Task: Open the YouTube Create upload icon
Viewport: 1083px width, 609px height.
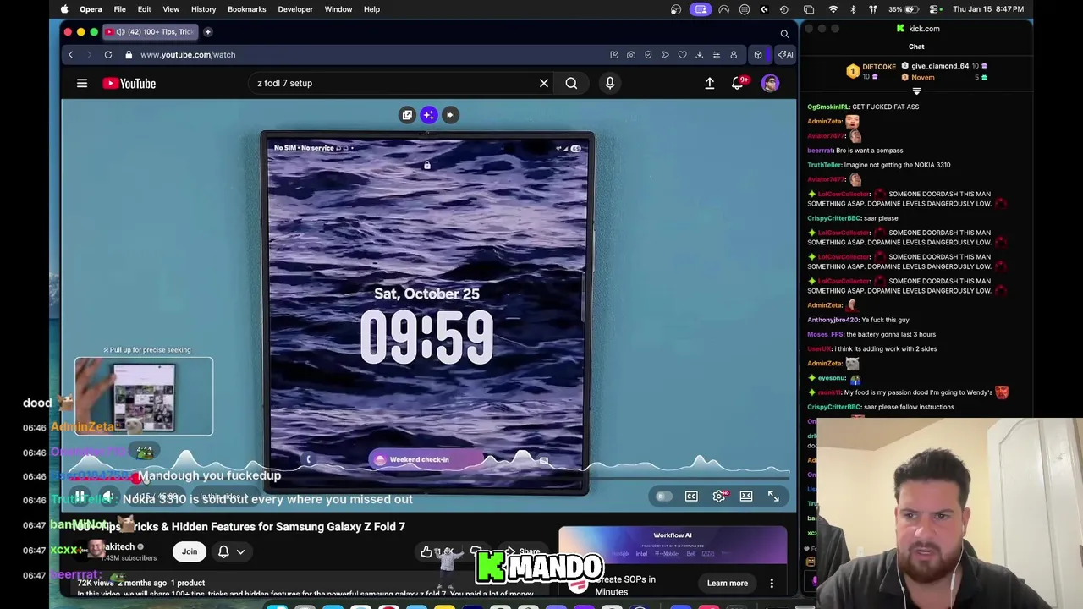Action: 710,83
